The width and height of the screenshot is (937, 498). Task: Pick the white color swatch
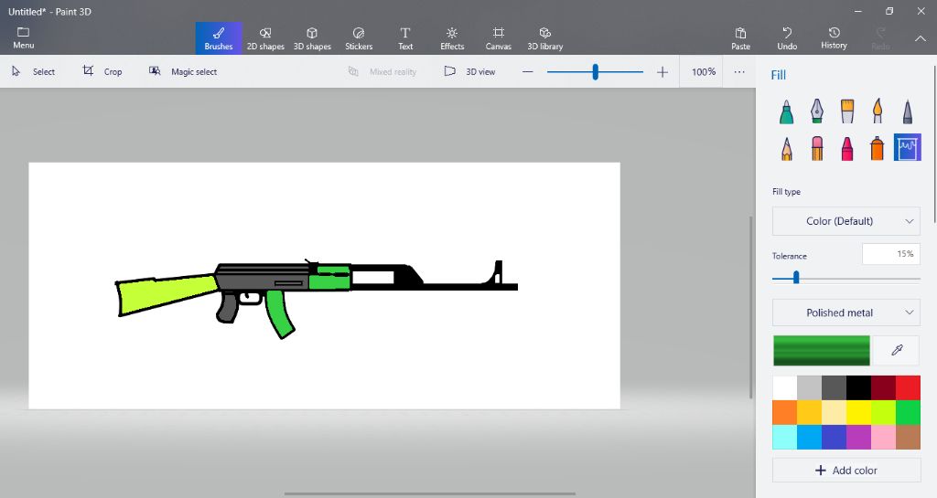click(784, 387)
